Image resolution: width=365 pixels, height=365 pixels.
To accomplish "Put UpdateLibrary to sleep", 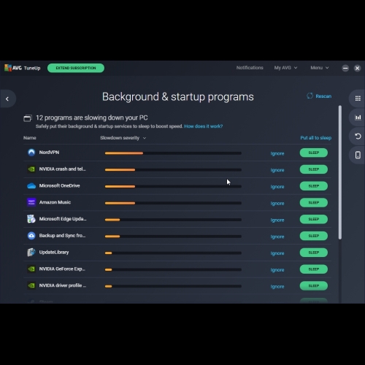I will pyautogui.click(x=314, y=253).
